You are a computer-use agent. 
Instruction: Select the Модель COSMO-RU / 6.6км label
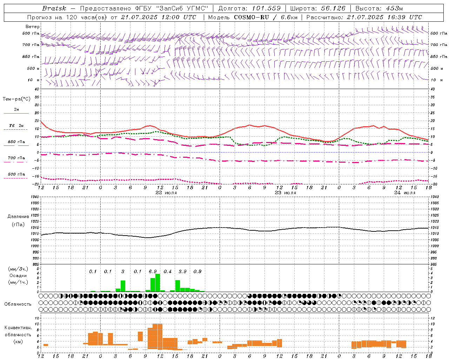coord(253,17)
